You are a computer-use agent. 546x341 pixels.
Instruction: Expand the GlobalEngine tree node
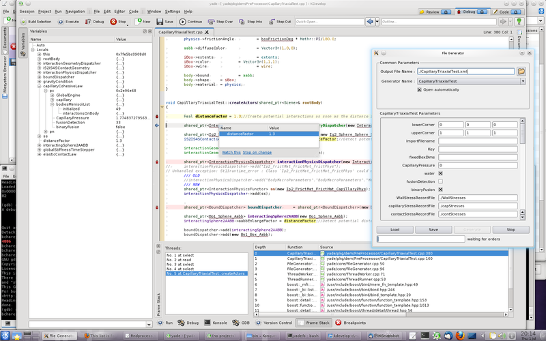(x=53, y=95)
